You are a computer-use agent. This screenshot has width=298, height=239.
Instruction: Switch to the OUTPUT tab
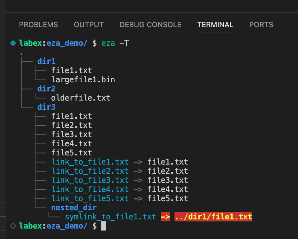click(89, 25)
